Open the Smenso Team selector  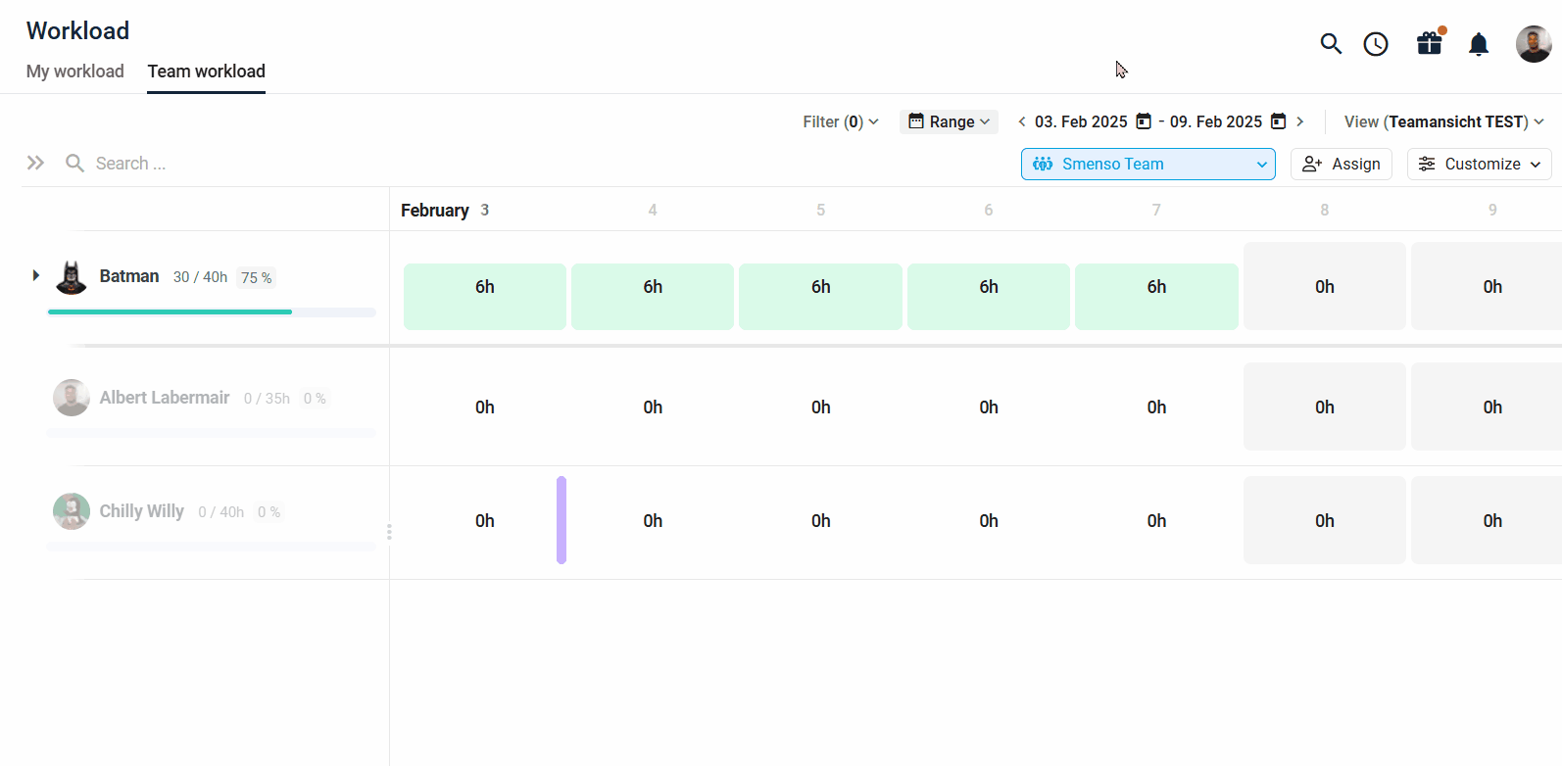tap(1147, 164)
